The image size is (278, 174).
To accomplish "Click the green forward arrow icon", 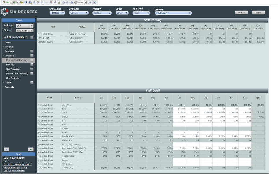I will (x=14, y=3).
